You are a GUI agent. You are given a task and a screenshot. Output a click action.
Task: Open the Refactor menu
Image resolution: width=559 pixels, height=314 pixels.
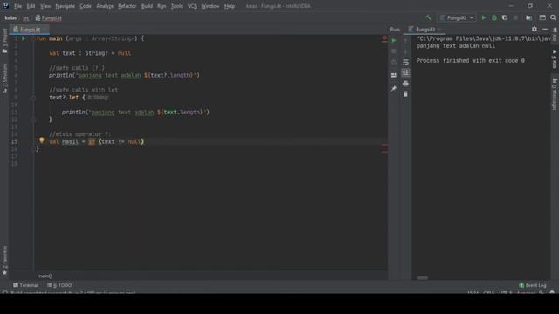[128, 6]
